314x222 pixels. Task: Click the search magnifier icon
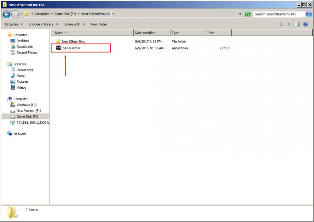(x=309, y=14)
